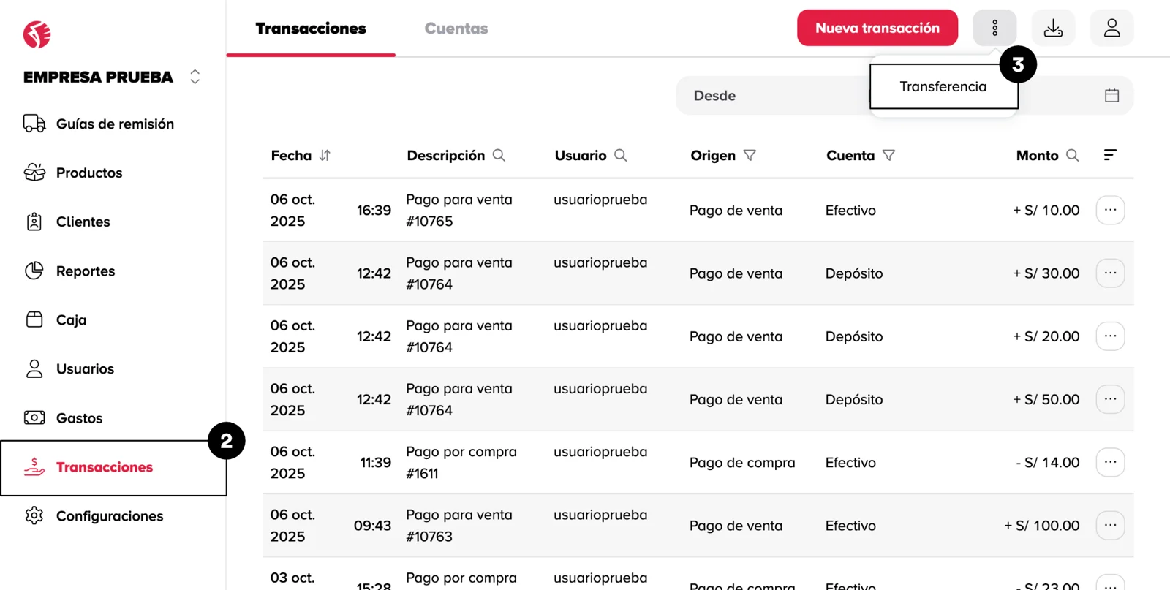
Task: Click the search icon beside Monto column
Action: (x=1072, y=155)
